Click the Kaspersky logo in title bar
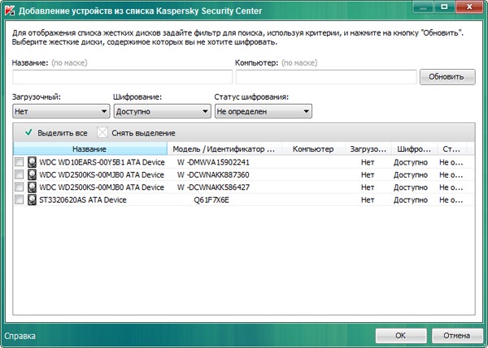 pos(10,11)
